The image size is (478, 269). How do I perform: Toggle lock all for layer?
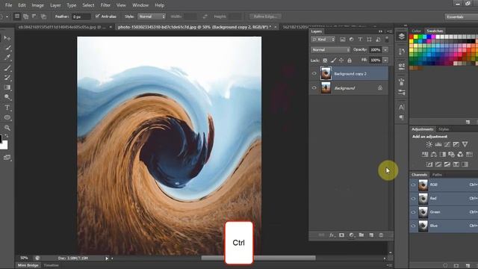pos(350,61)
